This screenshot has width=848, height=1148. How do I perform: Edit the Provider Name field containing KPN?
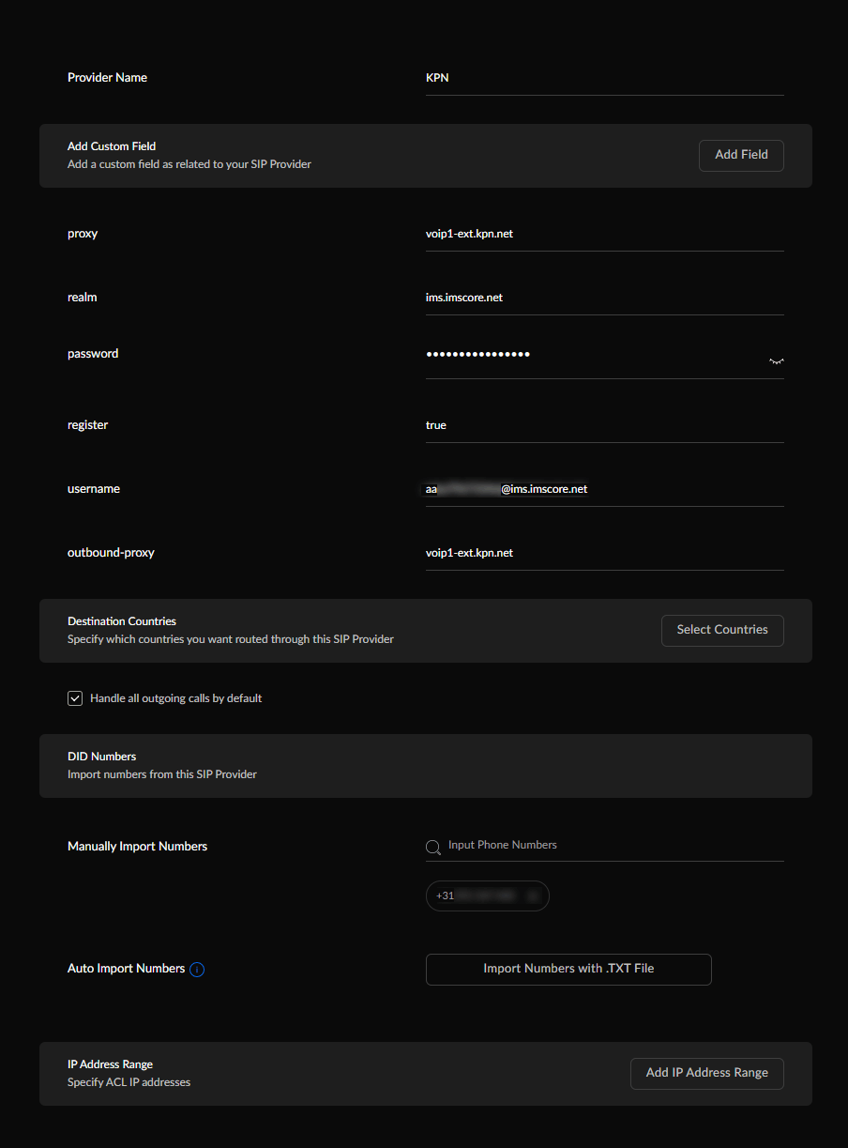(x=604, y=78)
